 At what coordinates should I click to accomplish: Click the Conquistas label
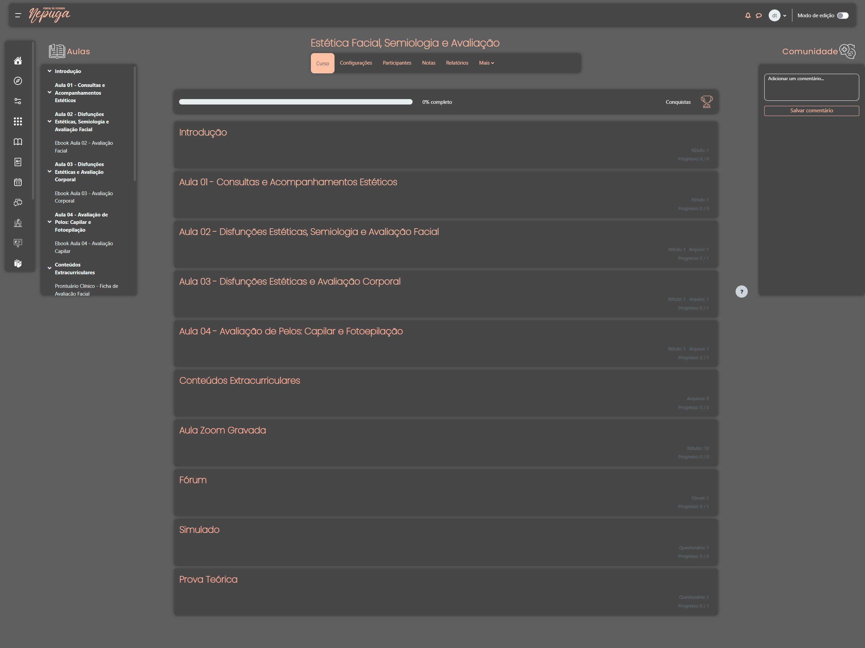pos(678,102)
